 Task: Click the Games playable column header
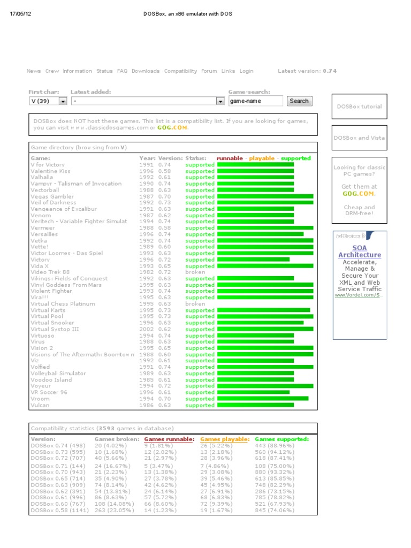pyautogui.click(x=224, y=439)
